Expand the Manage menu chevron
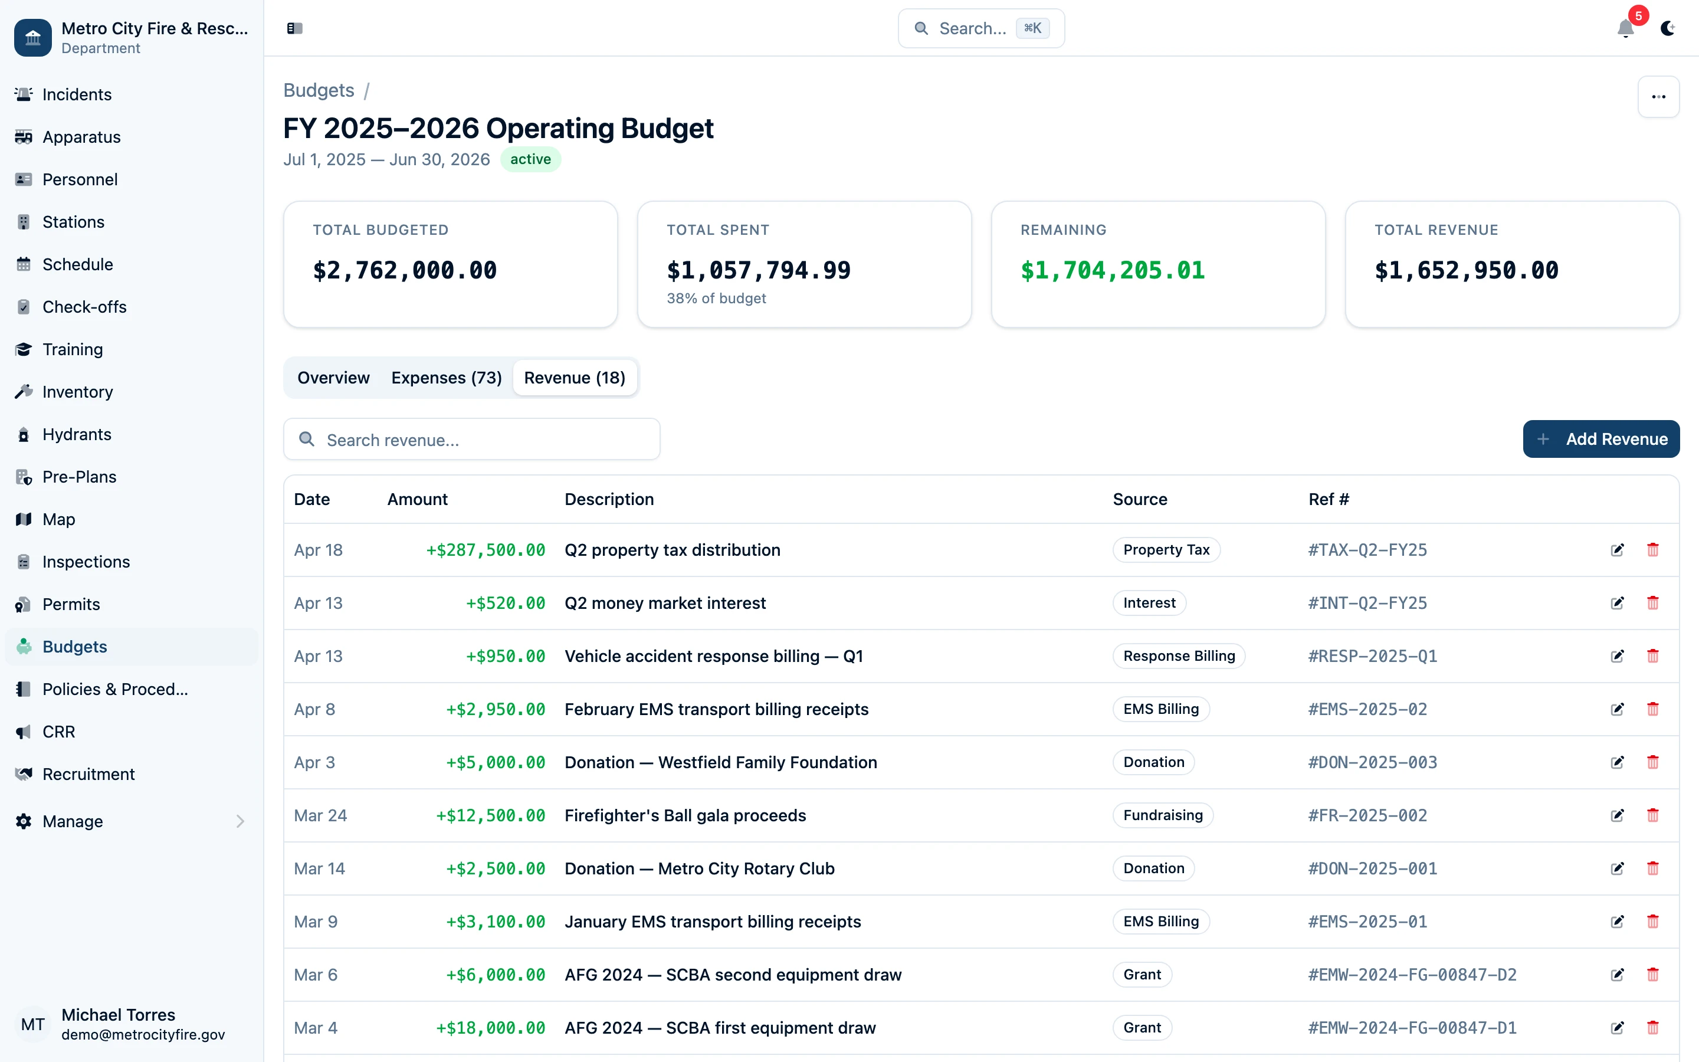 coord(240,821)
